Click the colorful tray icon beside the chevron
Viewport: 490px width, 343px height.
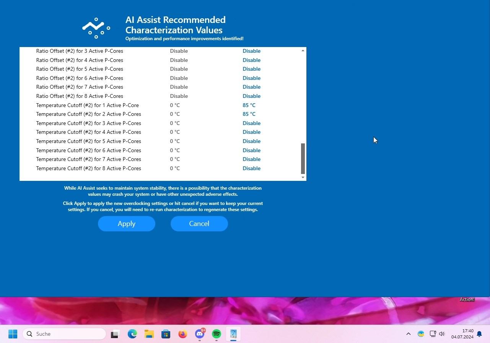[x=421, y=334]
